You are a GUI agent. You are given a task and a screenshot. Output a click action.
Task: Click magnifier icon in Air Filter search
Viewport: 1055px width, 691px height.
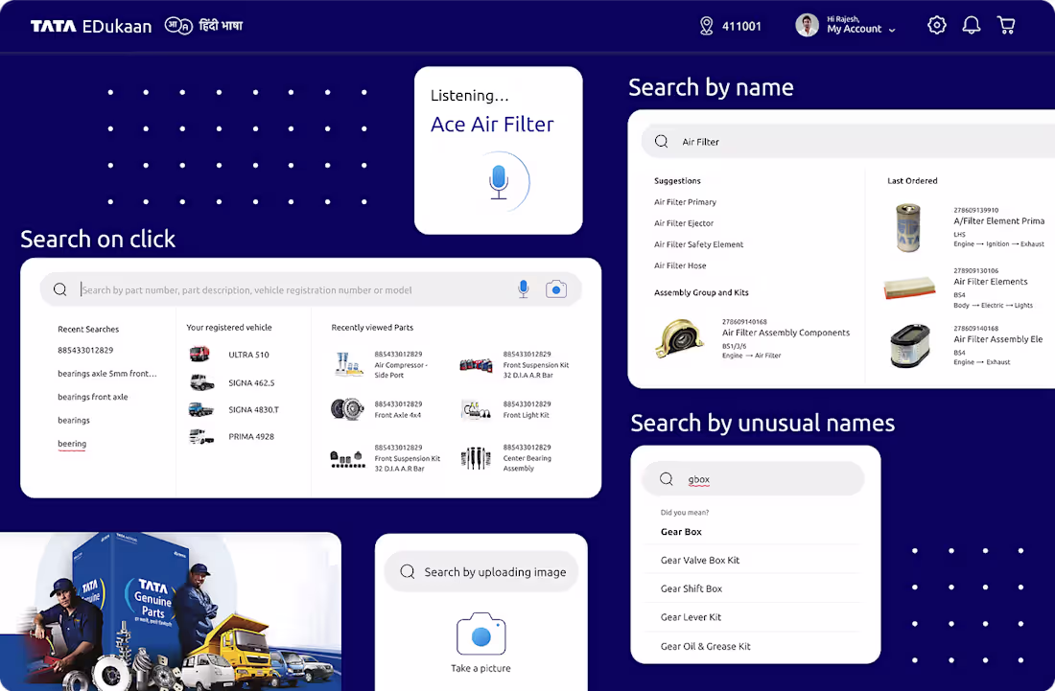pyautogui.click(x=662, y=141)
